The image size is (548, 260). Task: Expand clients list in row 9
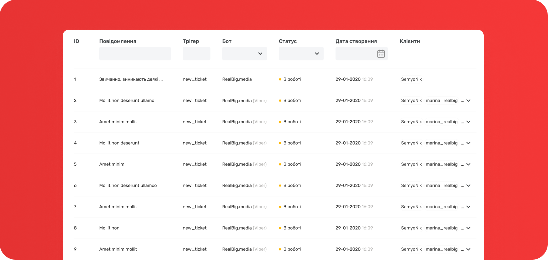click(x=468, y=249)
